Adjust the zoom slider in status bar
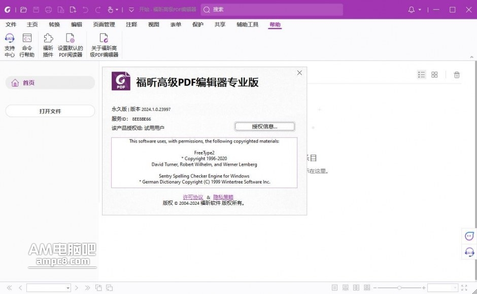 point(399,287)
